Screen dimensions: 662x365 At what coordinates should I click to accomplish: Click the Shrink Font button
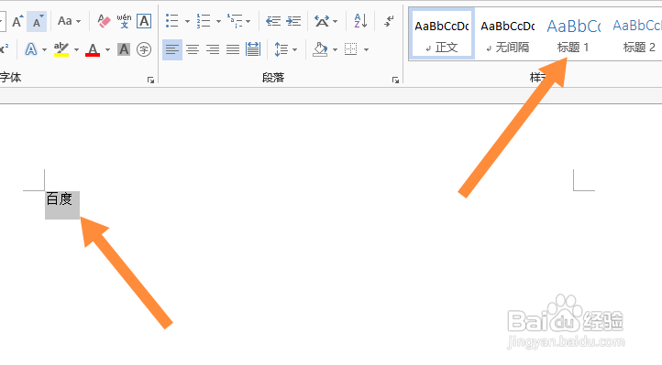click(37, 21)
